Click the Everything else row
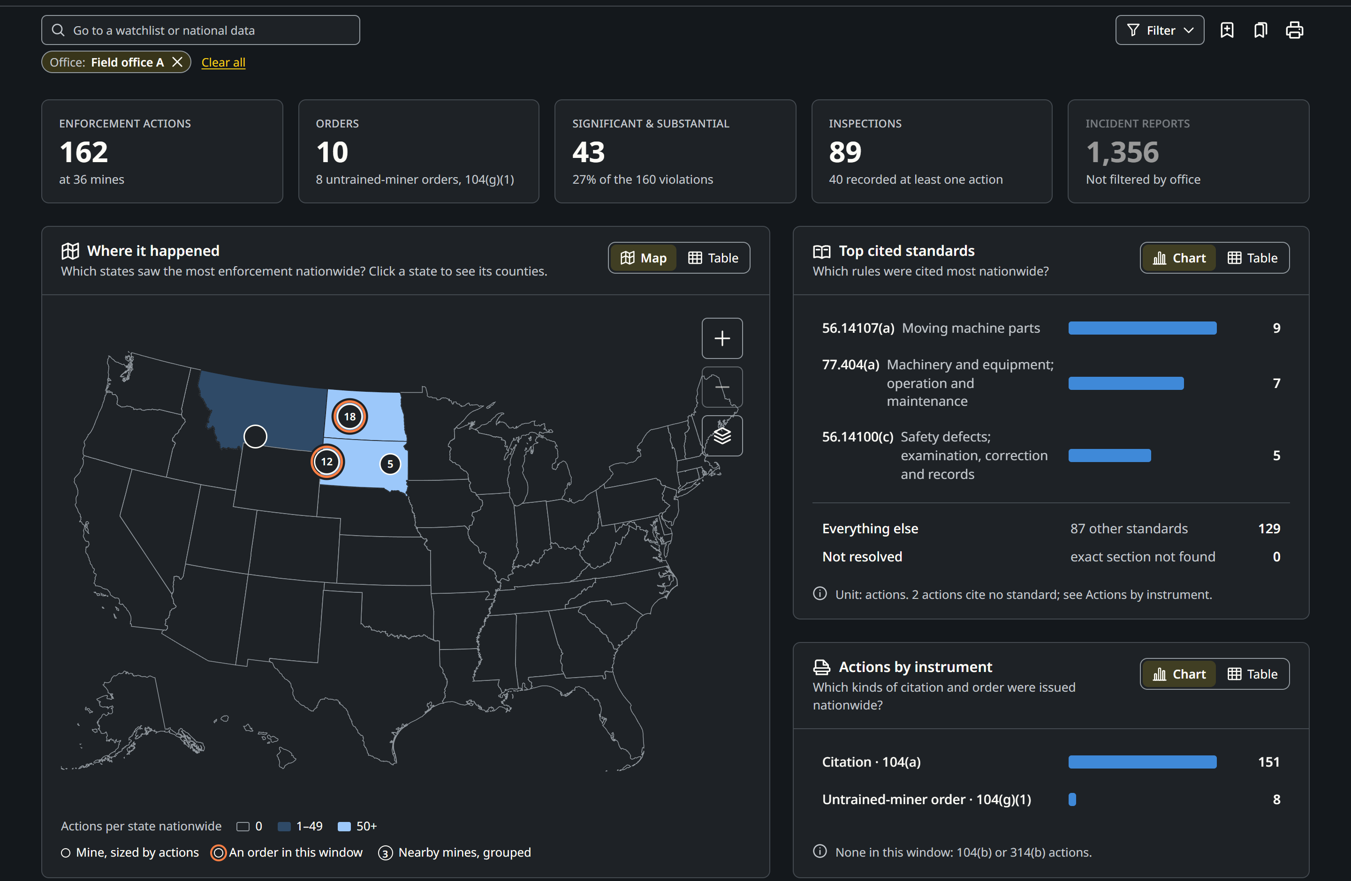The image size is (1351, 881). (x=1051, y=529)
